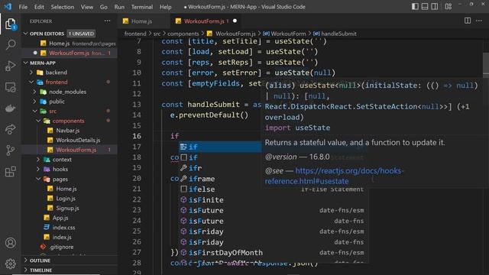Open the View menu
The image size is (489, 275).
(x=86, y=7)
